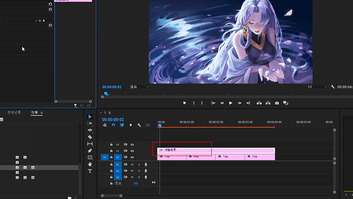
Task: Open timeline sequence panel menu
Action: pos(110,113)
